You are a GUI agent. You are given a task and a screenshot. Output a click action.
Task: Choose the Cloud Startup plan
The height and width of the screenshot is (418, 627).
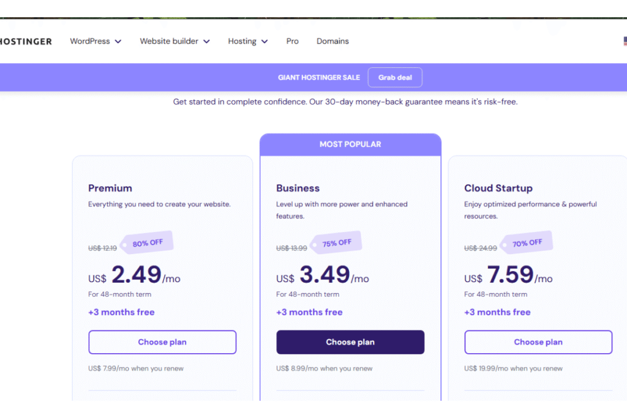coord(538,342)
